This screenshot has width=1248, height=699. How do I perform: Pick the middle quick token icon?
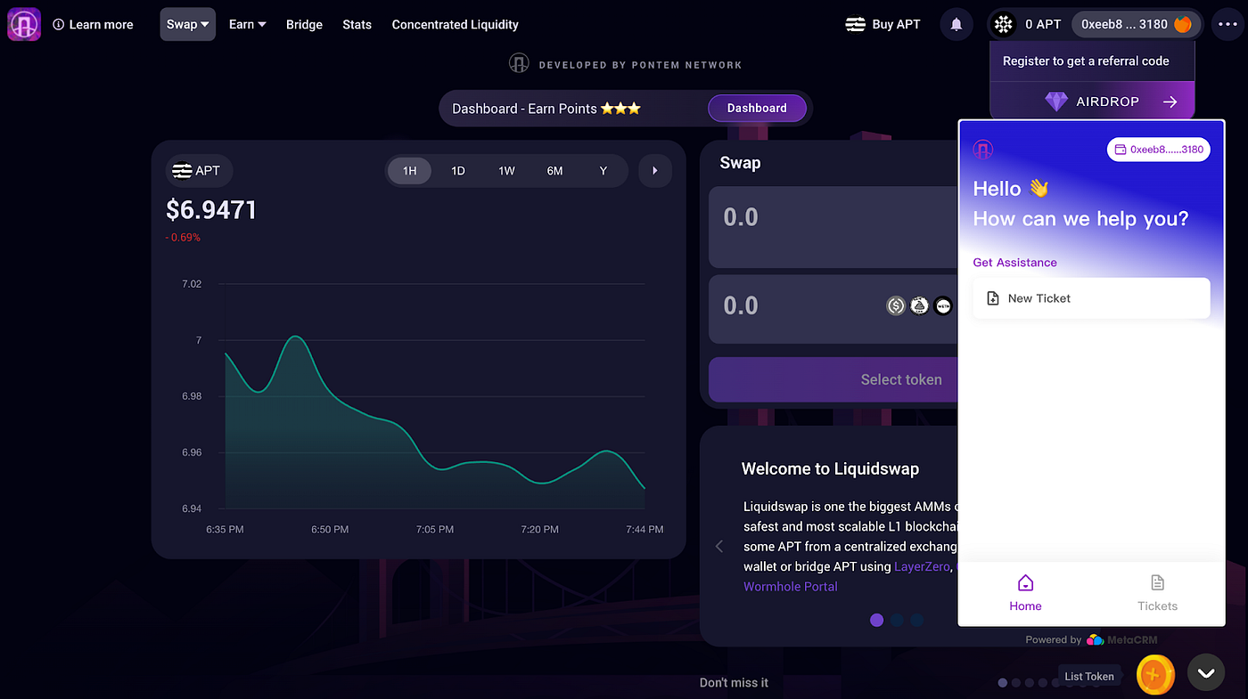pos(919,305)
